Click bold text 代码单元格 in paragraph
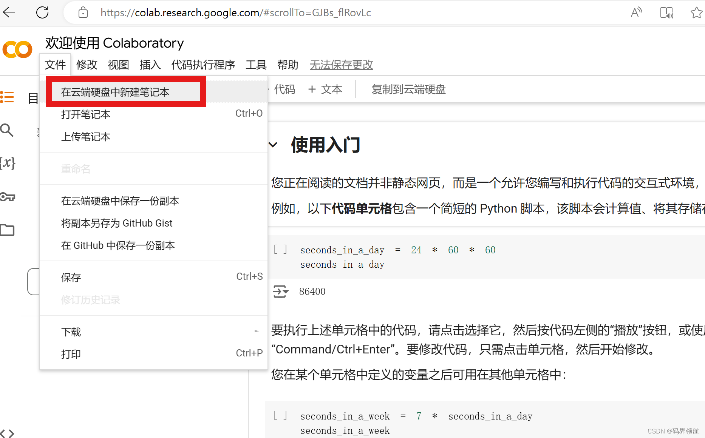This screenshot has width=705, height=438. [362, 208]
